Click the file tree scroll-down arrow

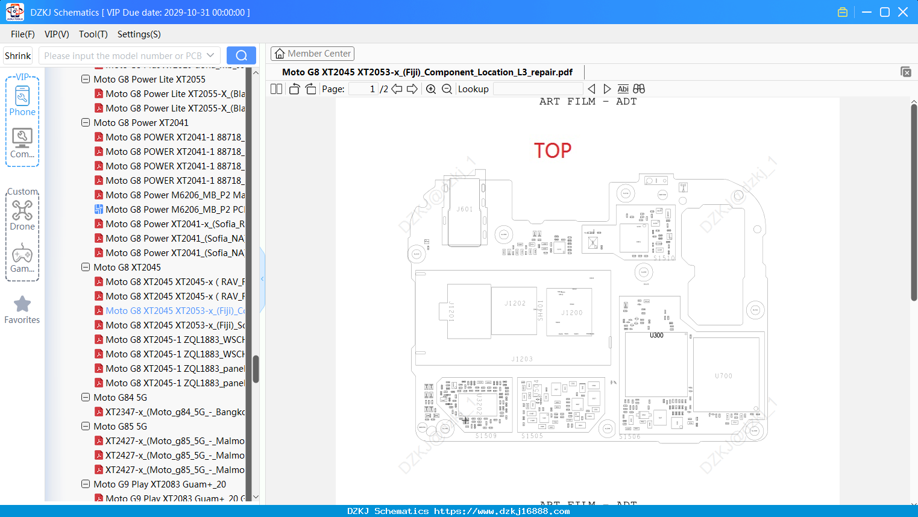pyautogui.click(x=256, y=497)
